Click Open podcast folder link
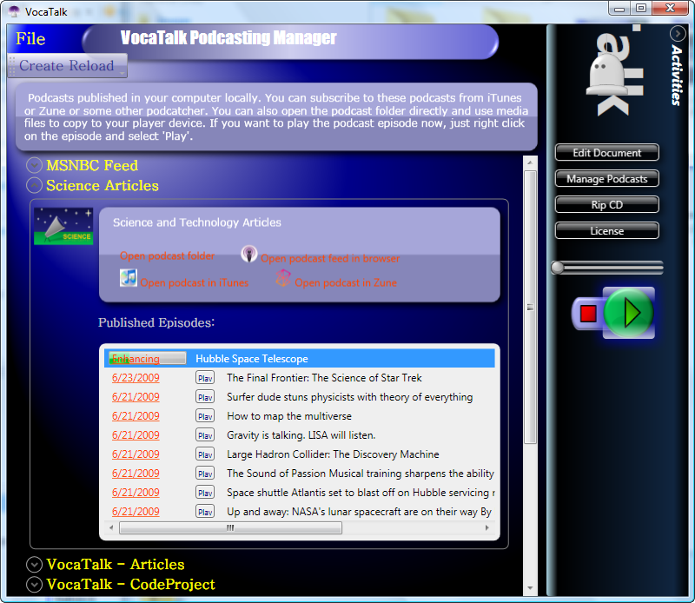This screenshot has height=603, width=695. click(167, 255)
